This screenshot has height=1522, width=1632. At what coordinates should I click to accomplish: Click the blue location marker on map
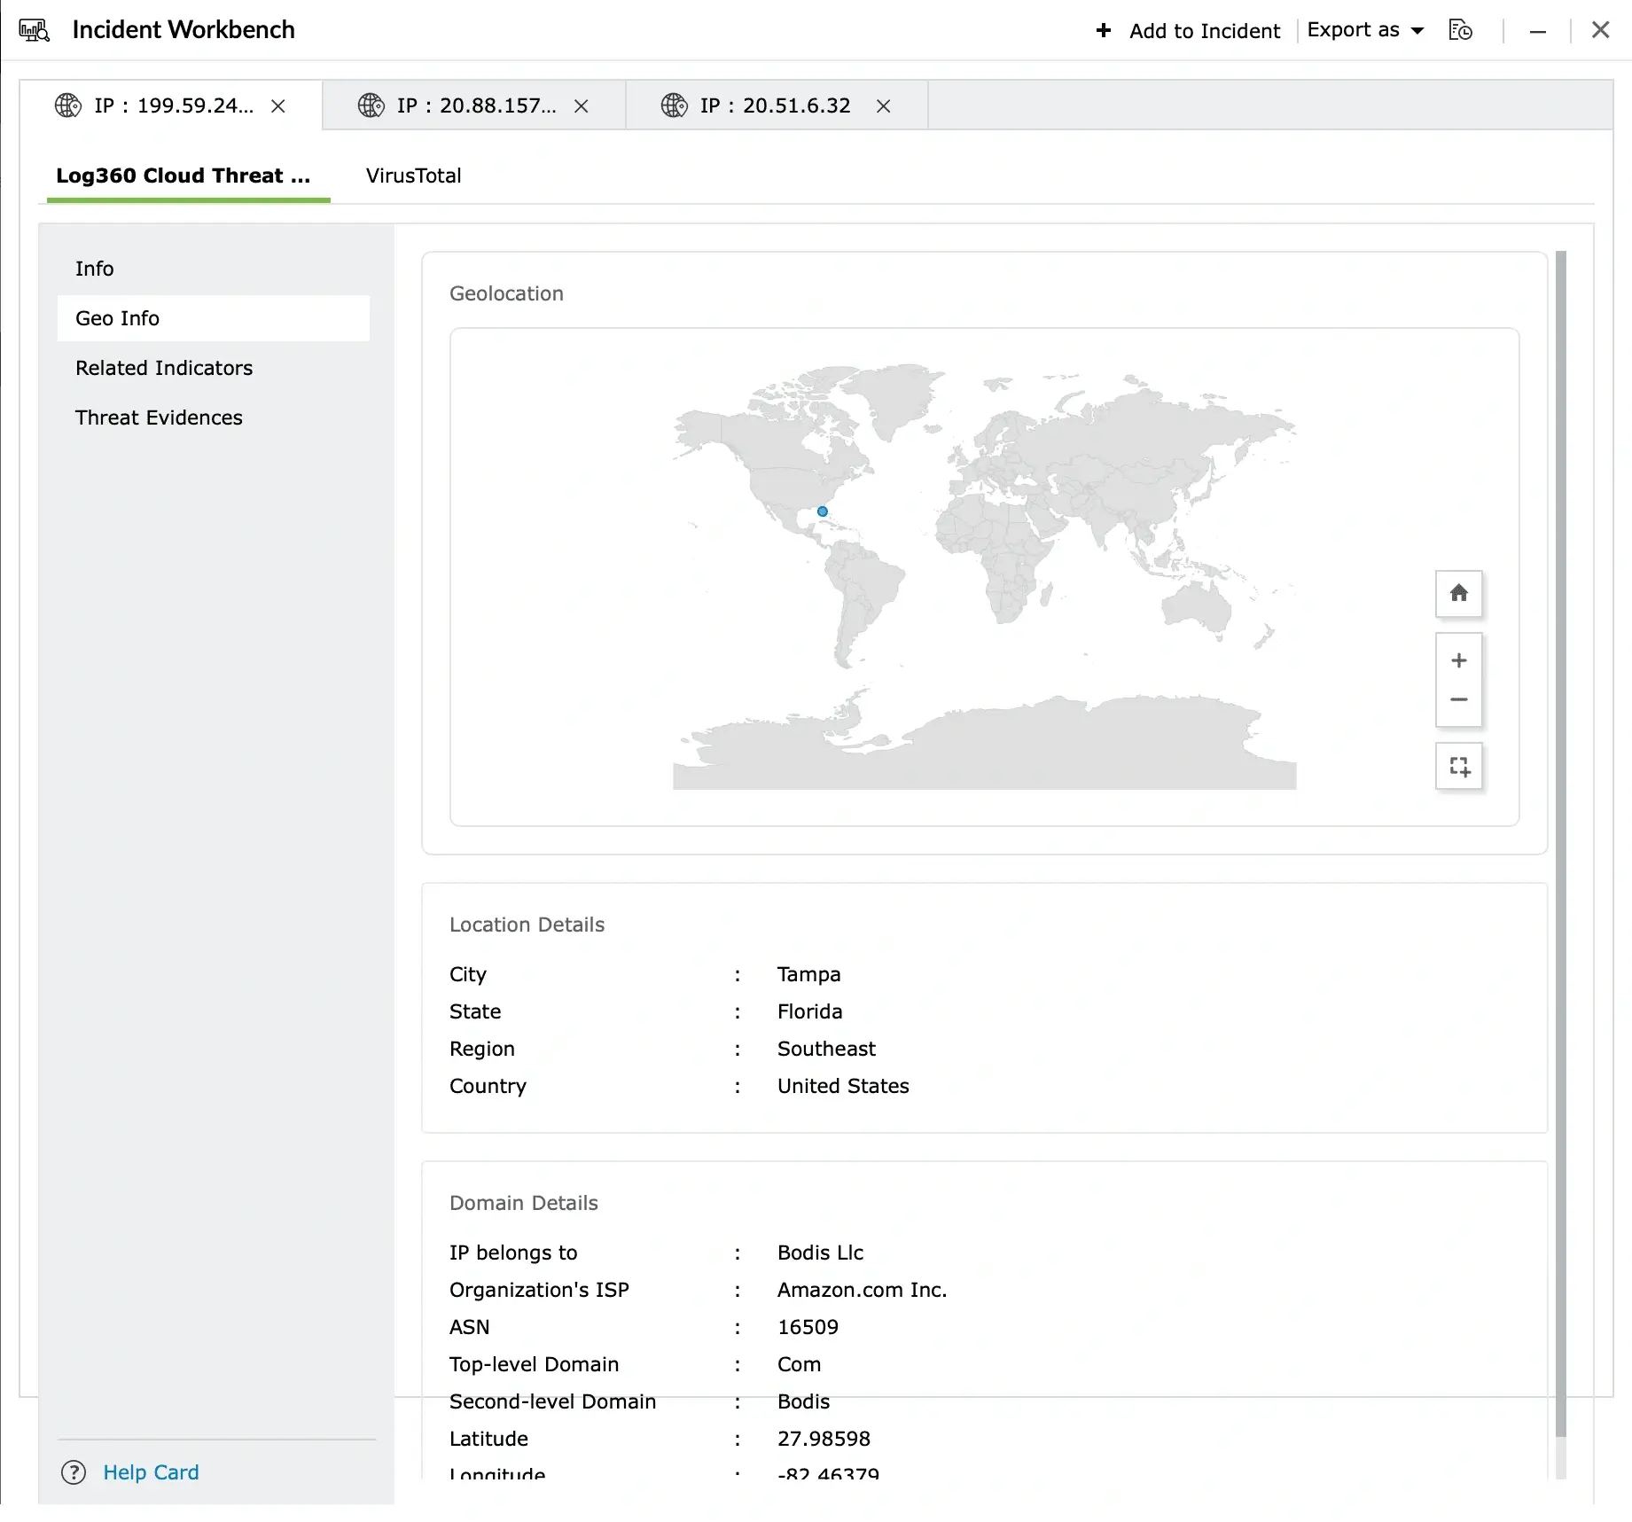[823, 511]
